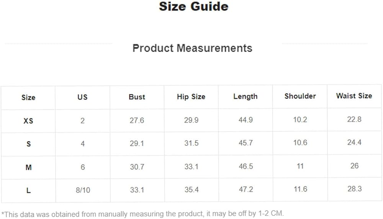Click the Bust column header

click(137, 97)
